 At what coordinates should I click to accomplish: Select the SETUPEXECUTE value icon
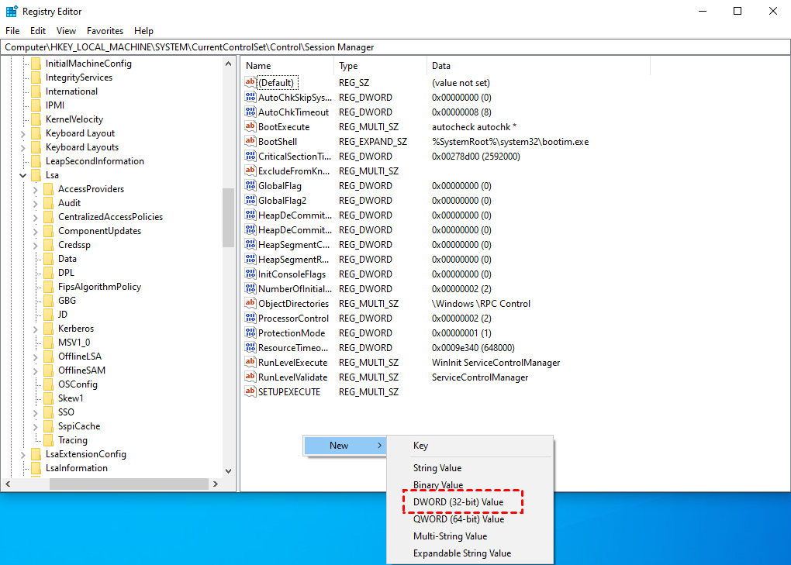click(250, 392)
